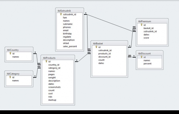Click the percent field in tblDiscount

[x=148, y=63]
